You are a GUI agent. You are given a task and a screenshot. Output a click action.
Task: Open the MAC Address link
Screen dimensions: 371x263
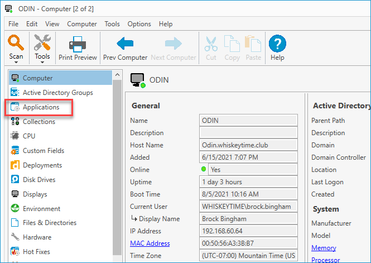(150, 243)
